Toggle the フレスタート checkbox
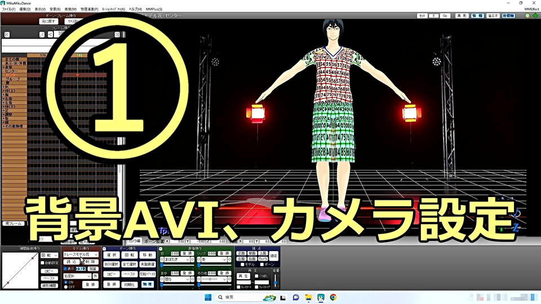Screen dimensions: 541x304 coord(238,287)
